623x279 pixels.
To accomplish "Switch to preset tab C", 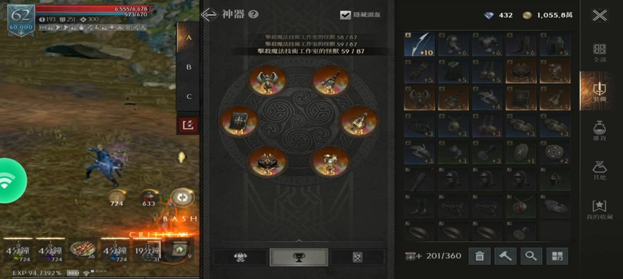I will (x=189, y=97).
